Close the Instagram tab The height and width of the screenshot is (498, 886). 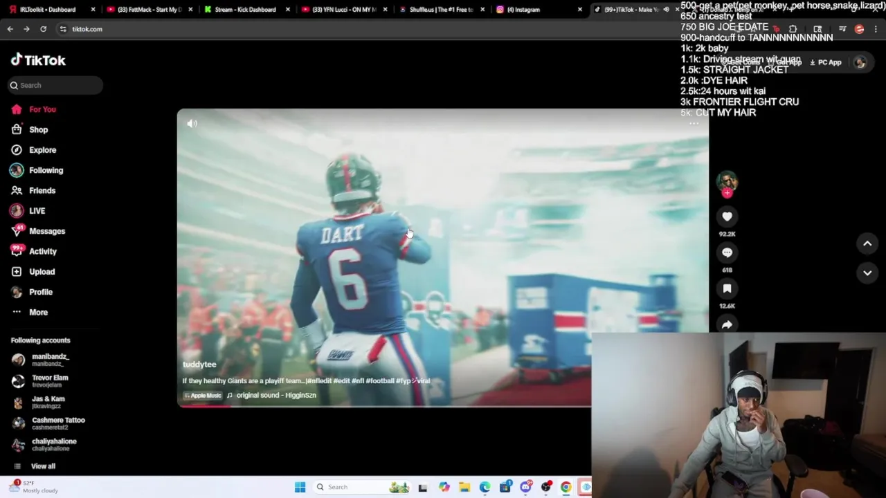click(x=580, y=10)
